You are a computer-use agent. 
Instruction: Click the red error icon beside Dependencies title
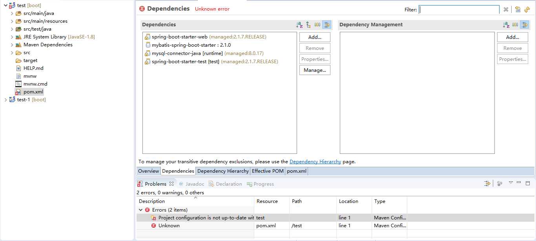(x=142, y=9)
